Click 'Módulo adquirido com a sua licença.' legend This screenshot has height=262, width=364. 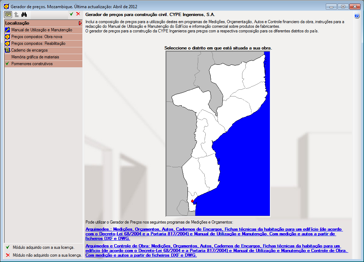[43, 247]
